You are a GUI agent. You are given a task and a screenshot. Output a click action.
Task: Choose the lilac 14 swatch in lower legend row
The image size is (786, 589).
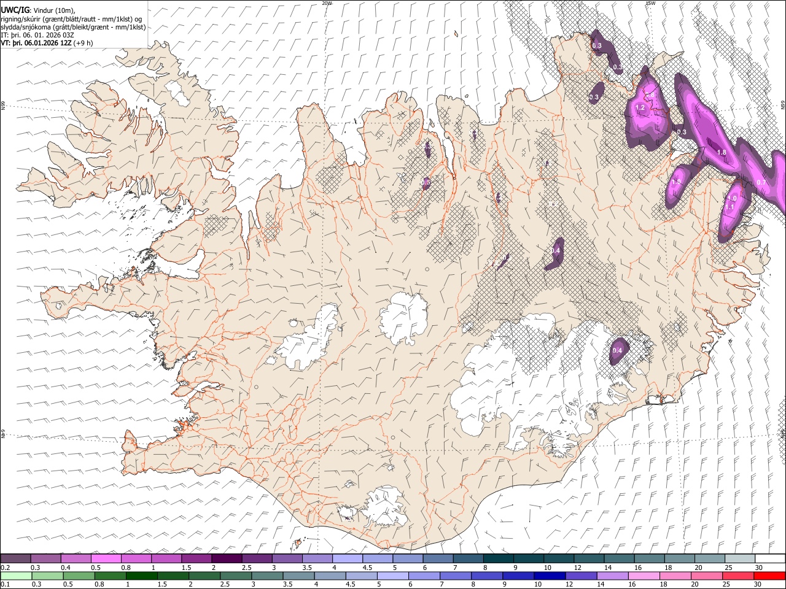(613, 576)
